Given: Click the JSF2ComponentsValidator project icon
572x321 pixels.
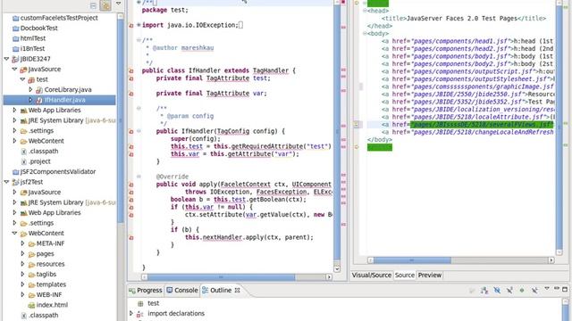Looking at the screenshot, I should 16,172.
